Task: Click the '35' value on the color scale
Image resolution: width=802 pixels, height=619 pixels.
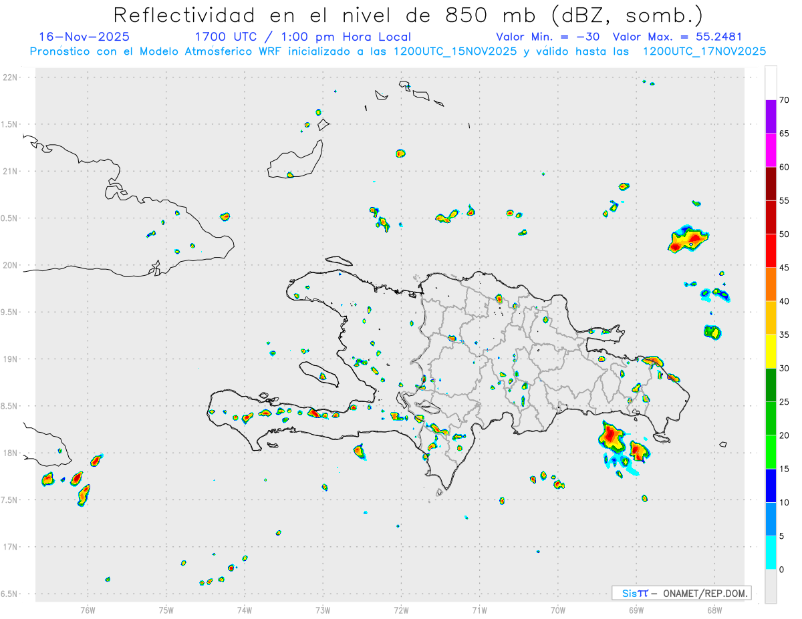Action: pyautogui.click(x=785, y=335)
